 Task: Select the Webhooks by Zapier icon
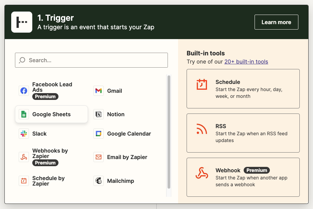[x=24, y=157]
